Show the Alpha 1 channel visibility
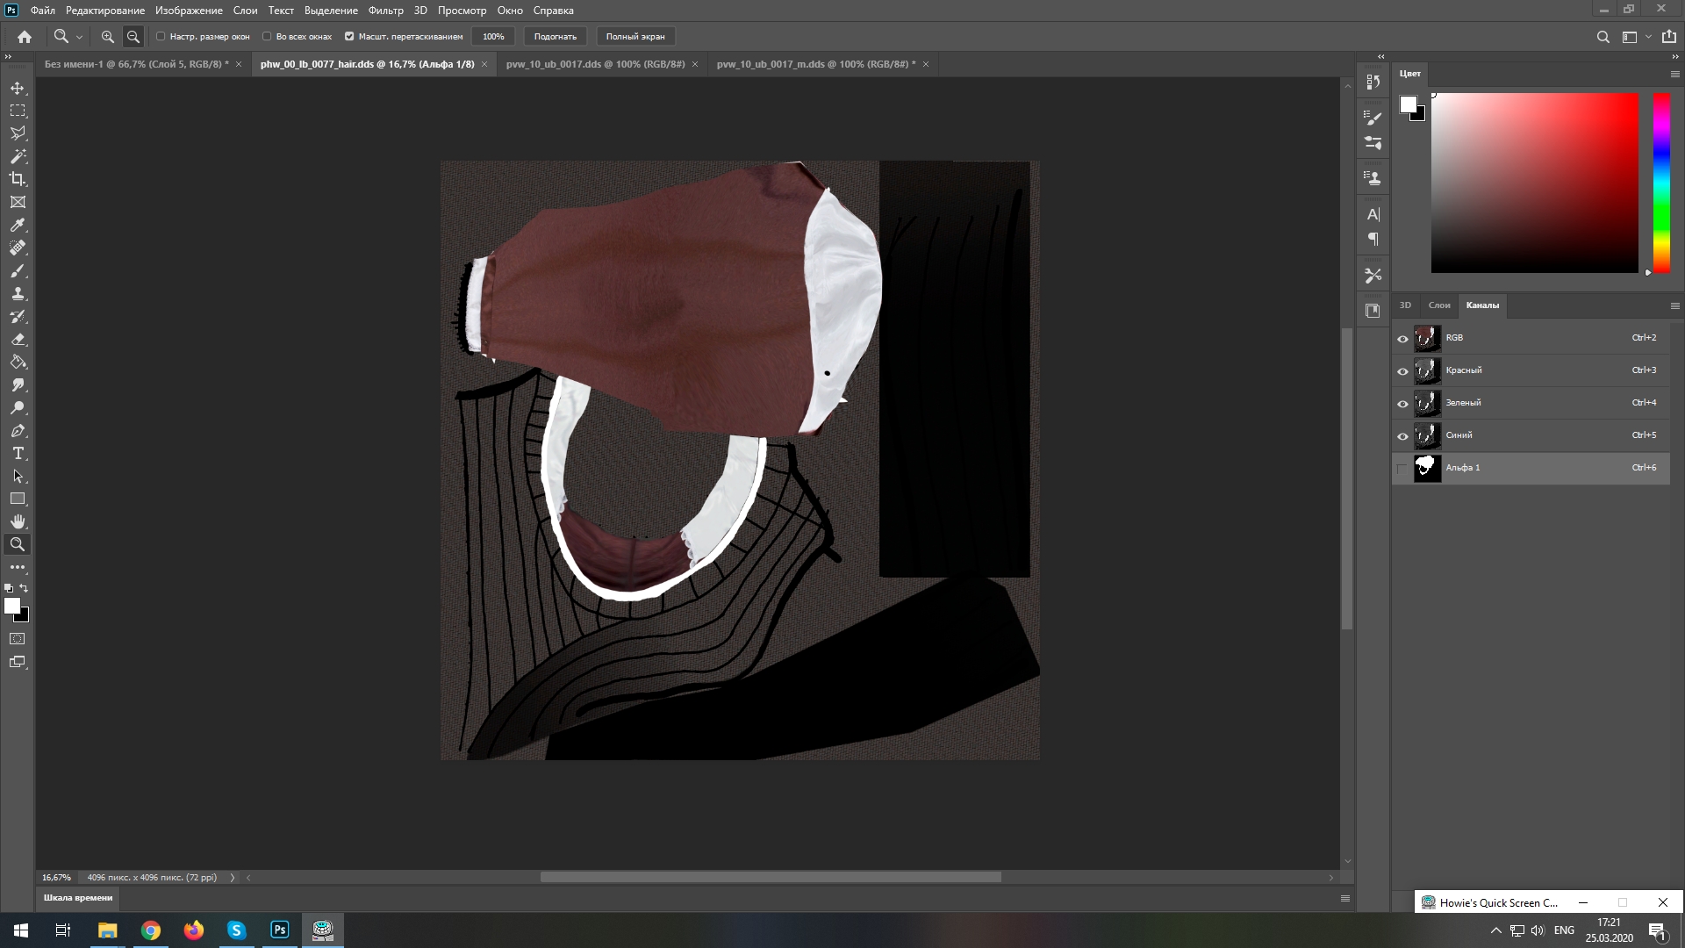The image size is (1685, 948). pos(1402,469)
